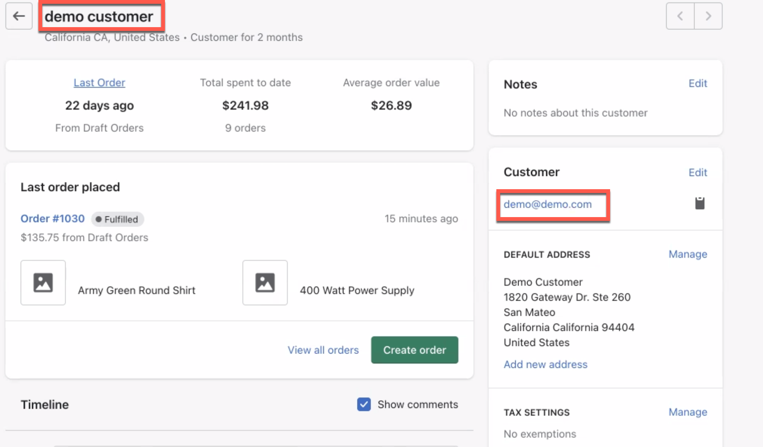Go to the previous customer chevron
Screen dimensions: 763x447
pos(680,16)
